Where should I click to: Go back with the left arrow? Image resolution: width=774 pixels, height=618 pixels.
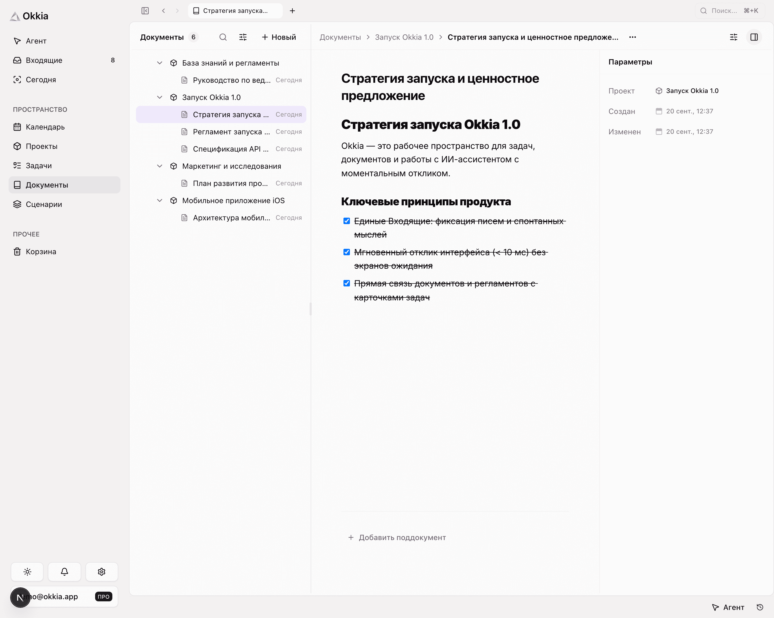coord(163,11)
